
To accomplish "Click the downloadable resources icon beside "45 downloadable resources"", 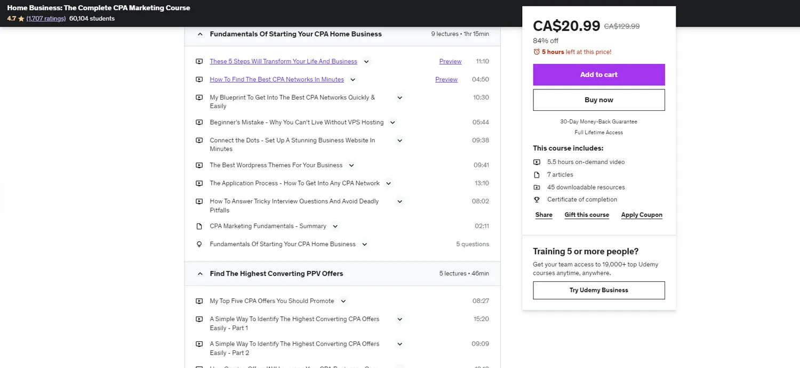I will [x=536, y=187].
